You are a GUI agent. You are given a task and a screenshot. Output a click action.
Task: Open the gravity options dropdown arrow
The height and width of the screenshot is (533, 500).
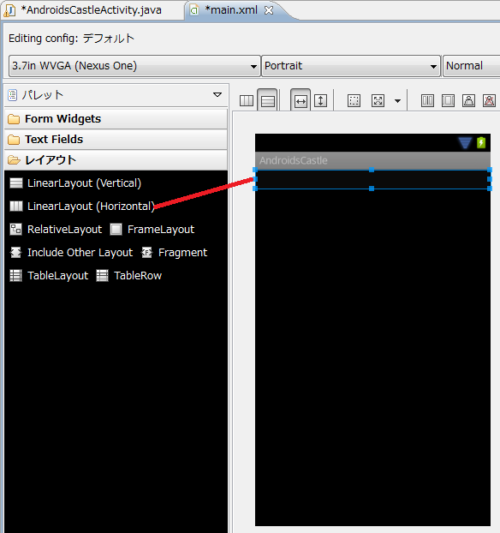click(397, 101)
